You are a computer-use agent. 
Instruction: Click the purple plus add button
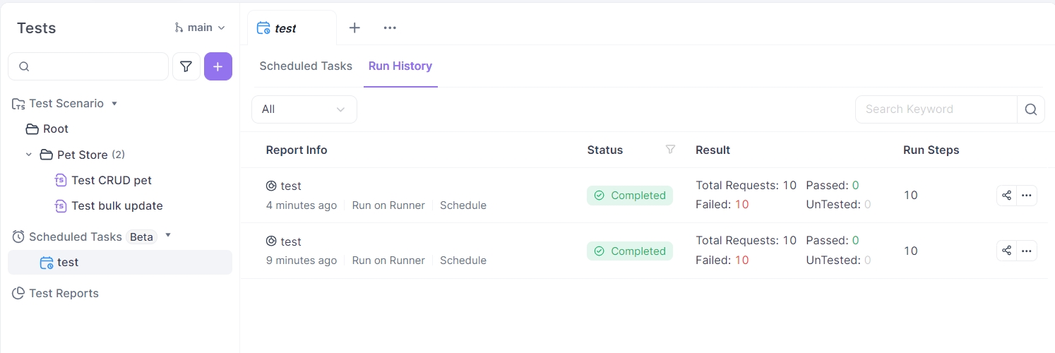pyautogui.click(x=217, y=66)
